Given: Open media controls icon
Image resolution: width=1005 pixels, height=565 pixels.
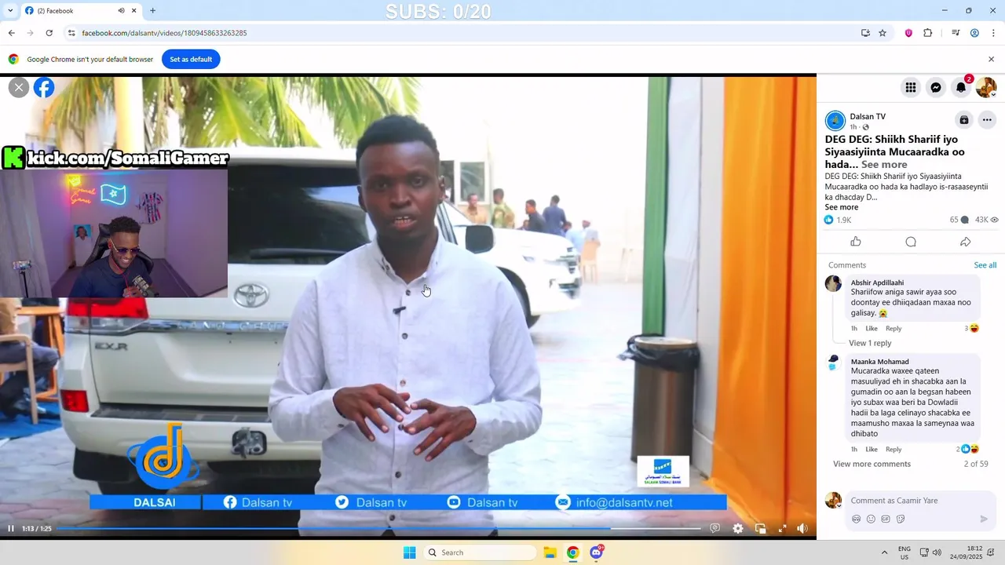Looking at the screenshot, I should click(956, 33).
